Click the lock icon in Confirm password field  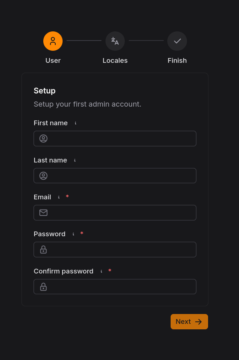coord(43,287)
